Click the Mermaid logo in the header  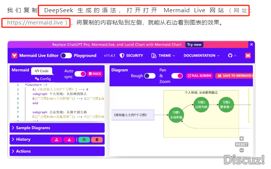pyautogui.click(x=14, y=56)
